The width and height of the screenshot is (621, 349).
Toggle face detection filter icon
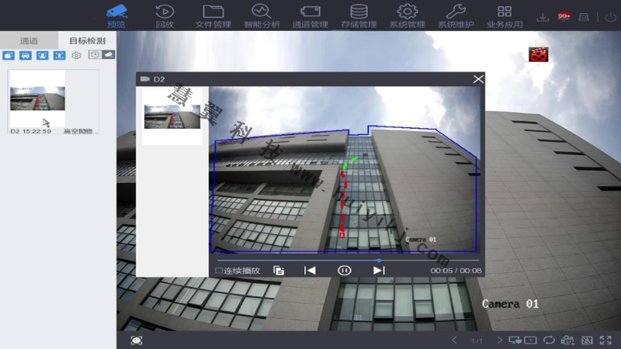point(42,55)
